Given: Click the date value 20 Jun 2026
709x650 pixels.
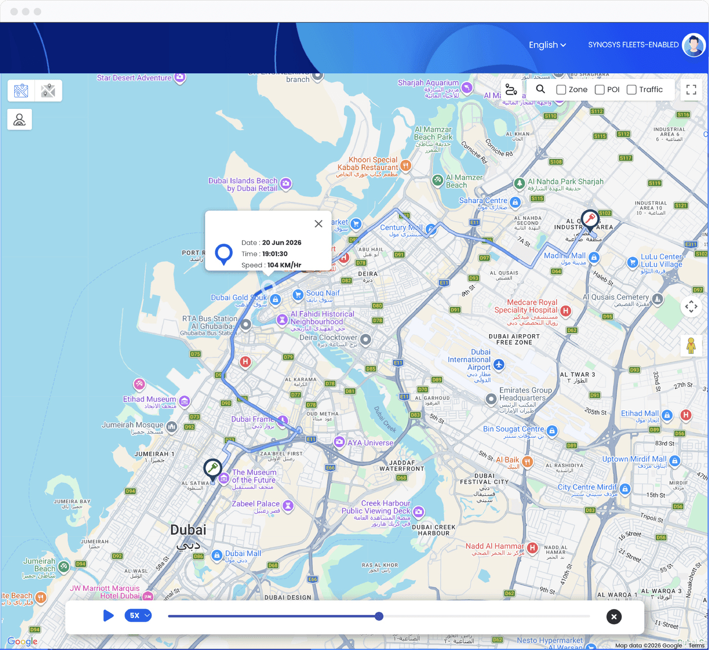Looking at the screenshot, I should [282, 242].
